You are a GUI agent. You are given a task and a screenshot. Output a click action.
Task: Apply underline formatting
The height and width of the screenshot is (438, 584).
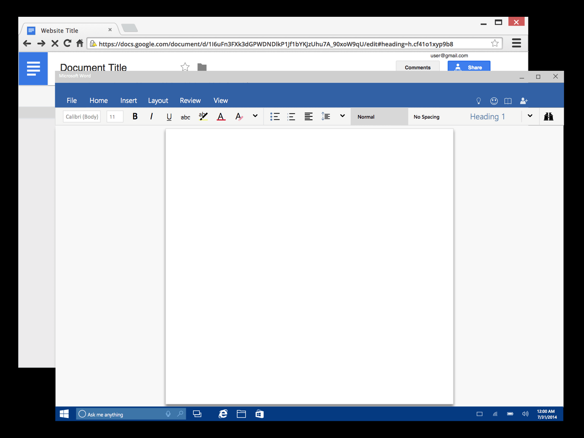tap(169, 116)
